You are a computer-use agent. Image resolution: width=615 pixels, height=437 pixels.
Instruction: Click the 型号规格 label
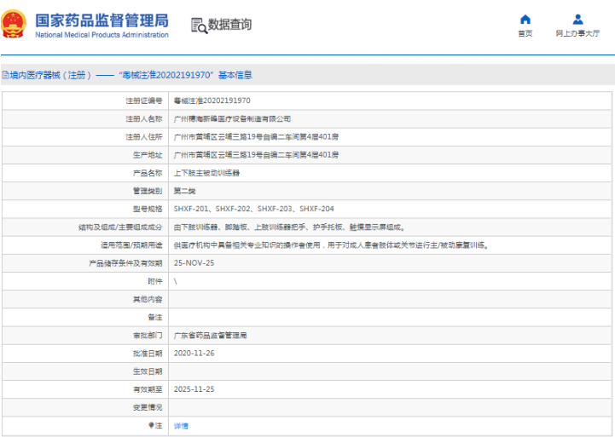pos(148,209)
